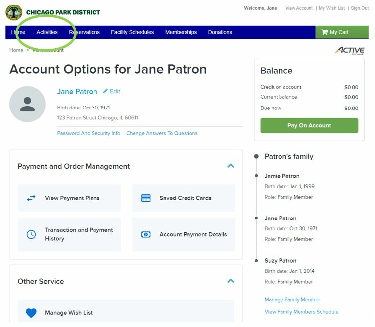The width and height of the screenshot is (375, 327).
Task: Open the Manage Wish List tile
Action: pos(126,311)
